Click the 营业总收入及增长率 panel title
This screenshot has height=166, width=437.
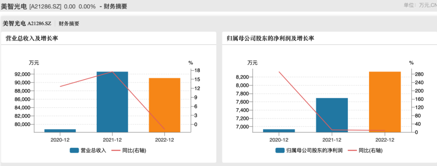(x=32, y=39)
